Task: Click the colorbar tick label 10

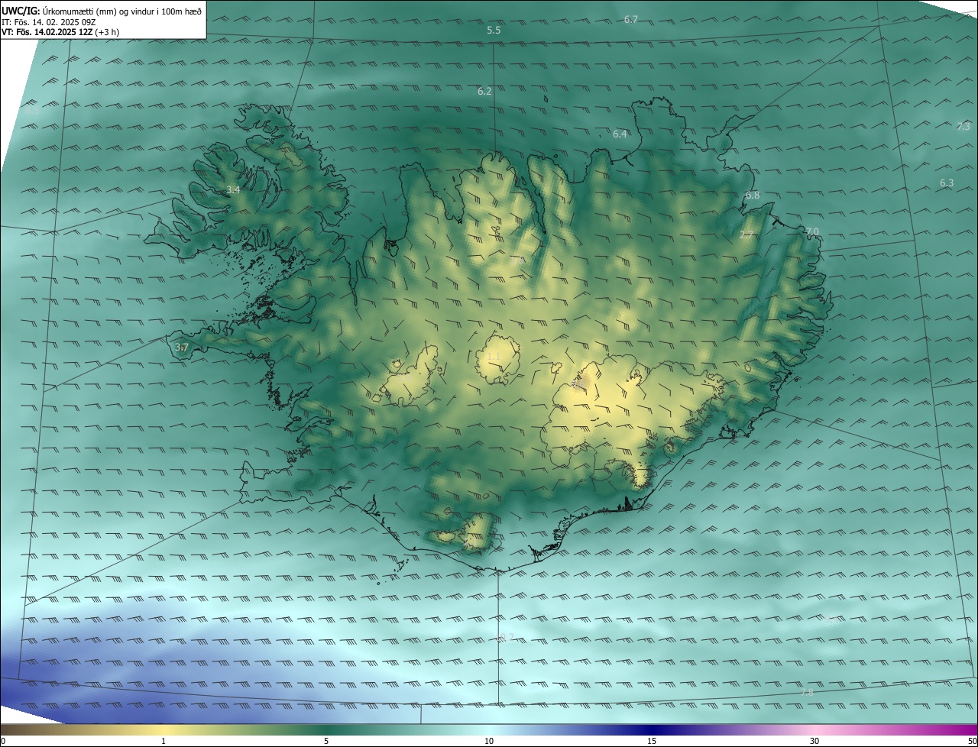Action: pos(489,741)
